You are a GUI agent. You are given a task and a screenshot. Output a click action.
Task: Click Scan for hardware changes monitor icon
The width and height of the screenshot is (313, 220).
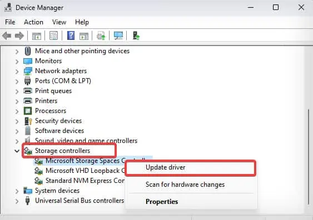pyautogui.click(x=118, y=36)
